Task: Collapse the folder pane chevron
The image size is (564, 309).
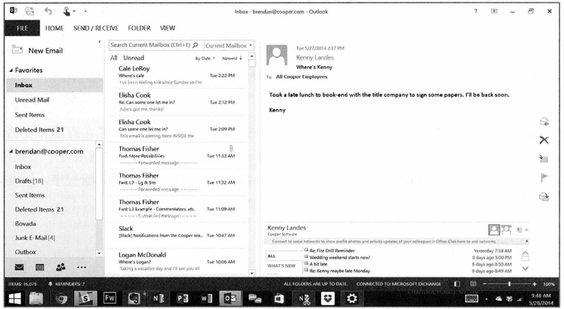Action: 99,42
